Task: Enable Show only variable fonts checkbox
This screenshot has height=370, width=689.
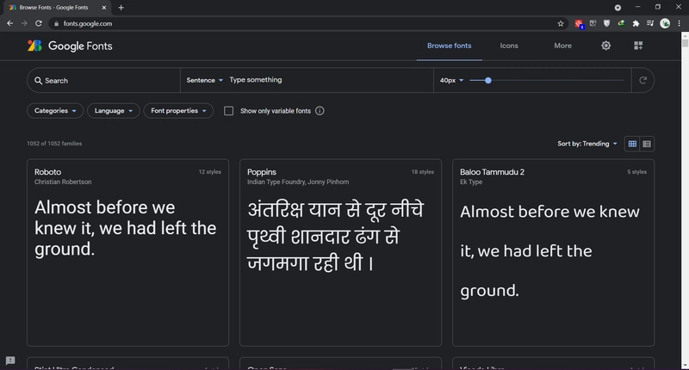Action: [x=228, y=111]
